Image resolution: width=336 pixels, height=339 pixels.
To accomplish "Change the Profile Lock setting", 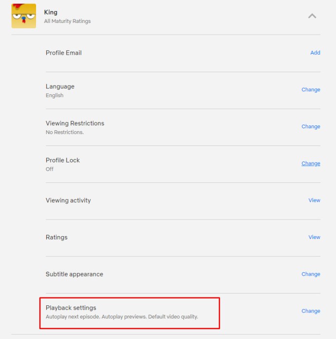I will pos(311,163).
